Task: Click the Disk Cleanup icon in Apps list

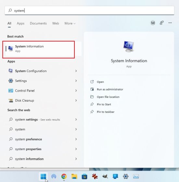Action: pos(11,100)
